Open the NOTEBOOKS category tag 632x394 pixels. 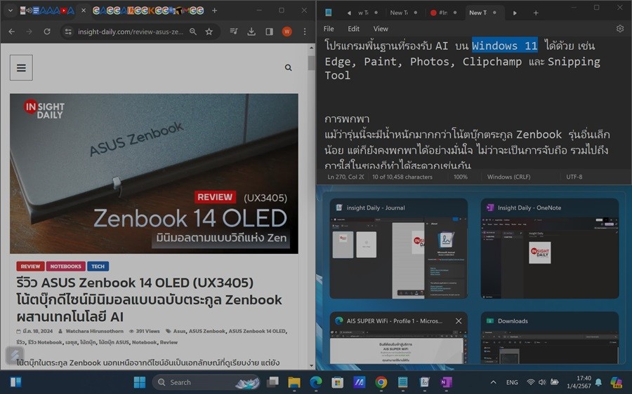click(x=66, y=266)
